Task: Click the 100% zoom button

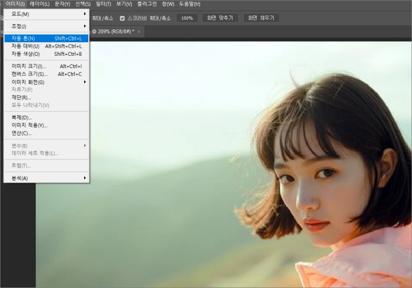Action: (x=187, y=18)
